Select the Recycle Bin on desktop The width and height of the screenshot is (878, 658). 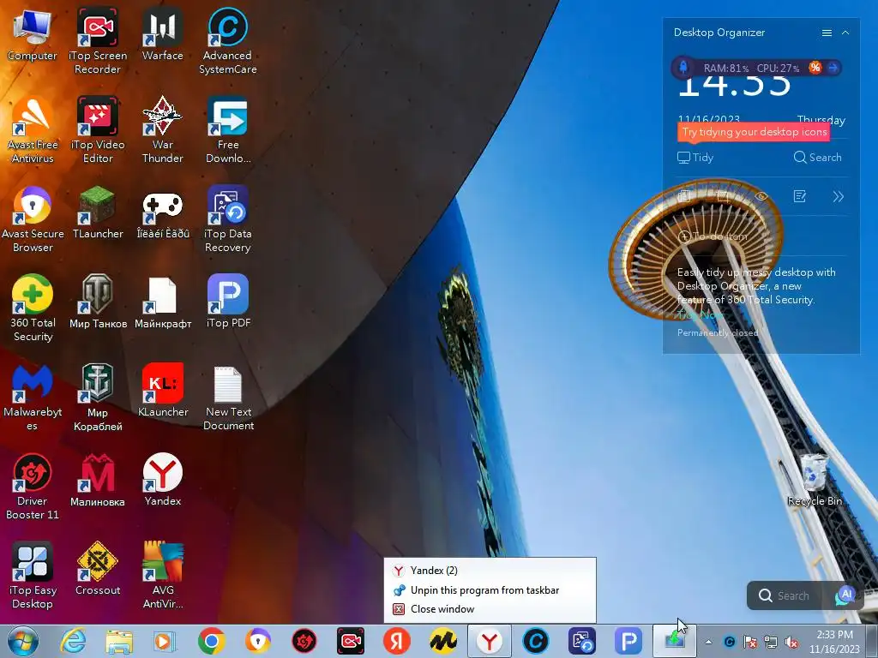coord(815,480)
